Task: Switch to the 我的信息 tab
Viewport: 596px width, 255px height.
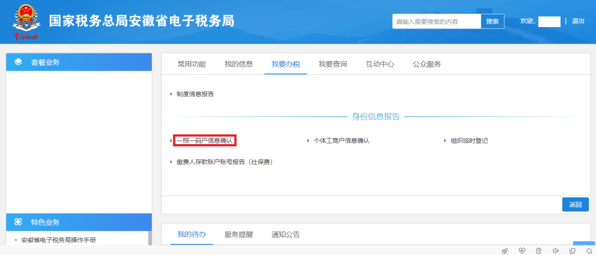Action: pyautogui.click(x=239, y=64)
